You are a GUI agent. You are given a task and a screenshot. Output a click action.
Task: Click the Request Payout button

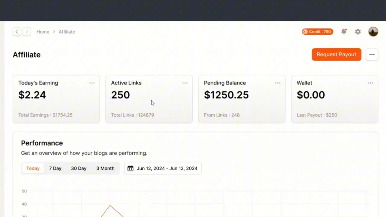336,55
